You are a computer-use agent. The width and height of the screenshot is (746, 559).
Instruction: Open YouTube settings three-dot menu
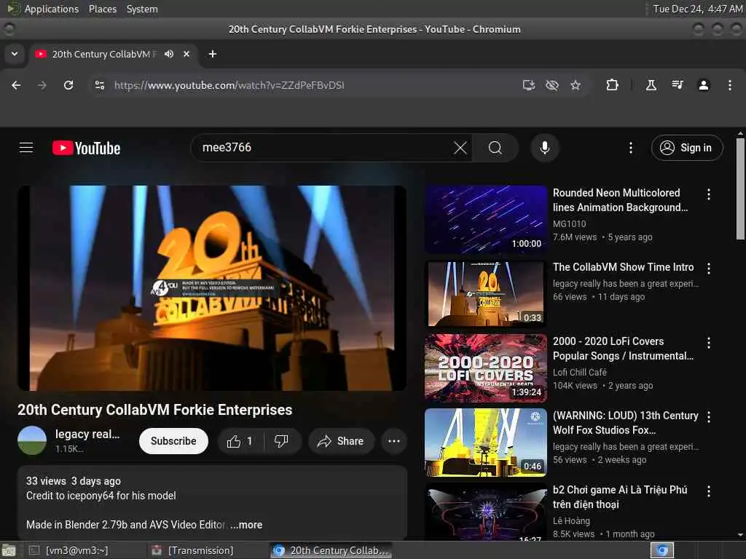tap(631, 148)
